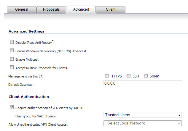188x131 pixels.
Task: Click the Default Gateway input field
Action: [143, 83]
